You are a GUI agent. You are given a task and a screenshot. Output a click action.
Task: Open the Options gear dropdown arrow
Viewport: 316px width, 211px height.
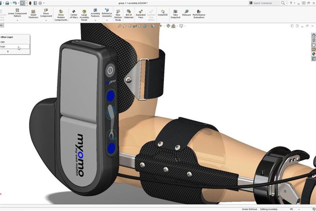(x=44, y=3)
